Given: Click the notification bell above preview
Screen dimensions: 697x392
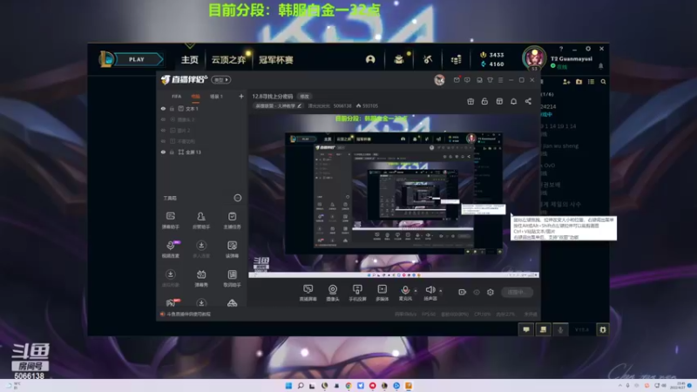Looking at the screenshot, I should [513, 101].
